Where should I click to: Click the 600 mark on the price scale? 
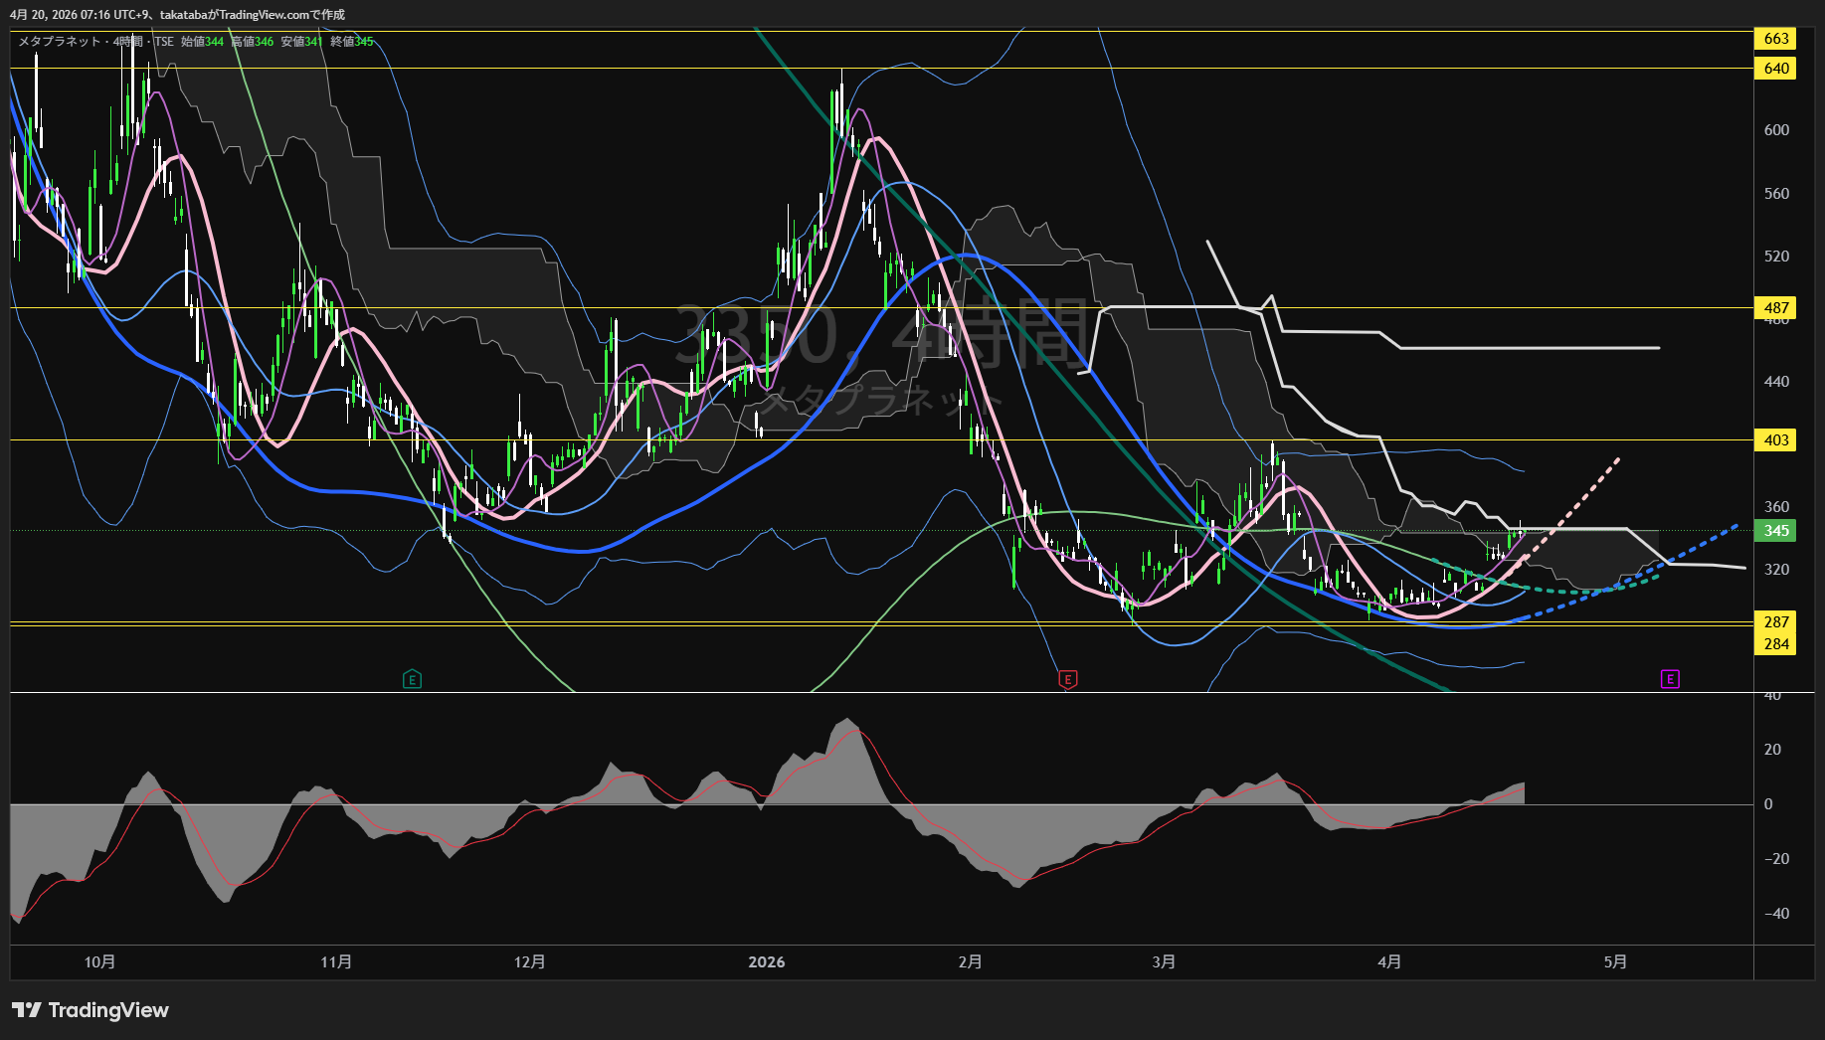coord(1775,130)
